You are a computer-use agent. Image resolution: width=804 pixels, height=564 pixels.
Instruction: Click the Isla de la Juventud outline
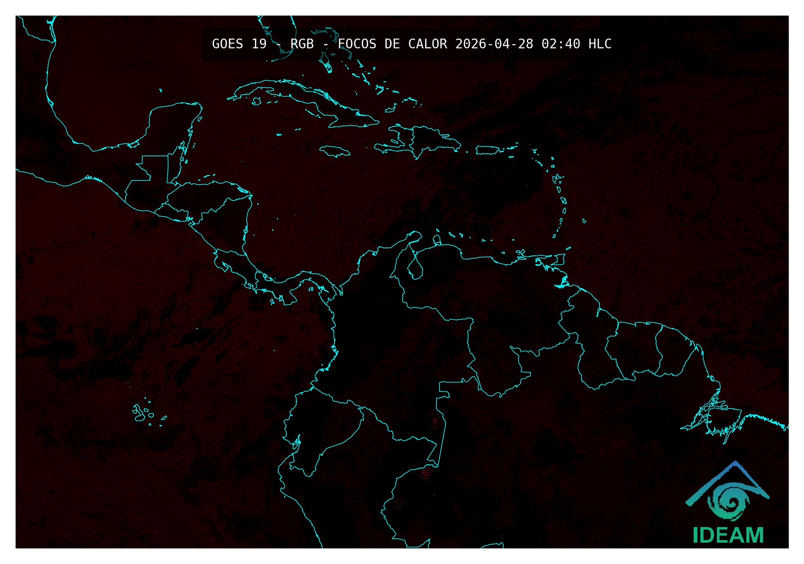pyautogui.click(x=256, y=101)
